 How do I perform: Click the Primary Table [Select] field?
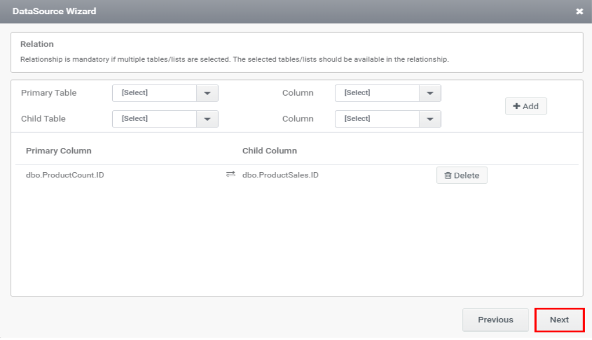tap(154, 93)
